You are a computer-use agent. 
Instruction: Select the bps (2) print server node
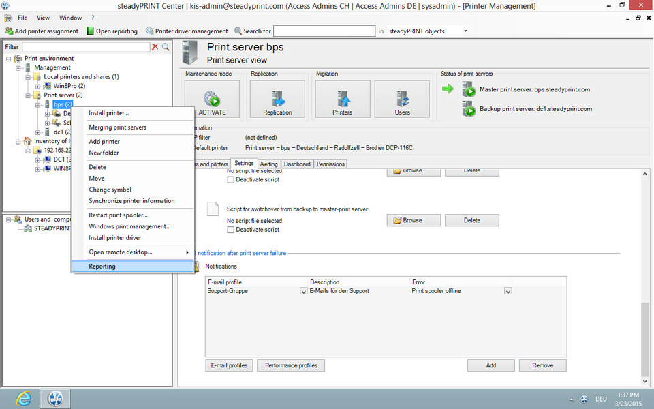click(63, 104)
